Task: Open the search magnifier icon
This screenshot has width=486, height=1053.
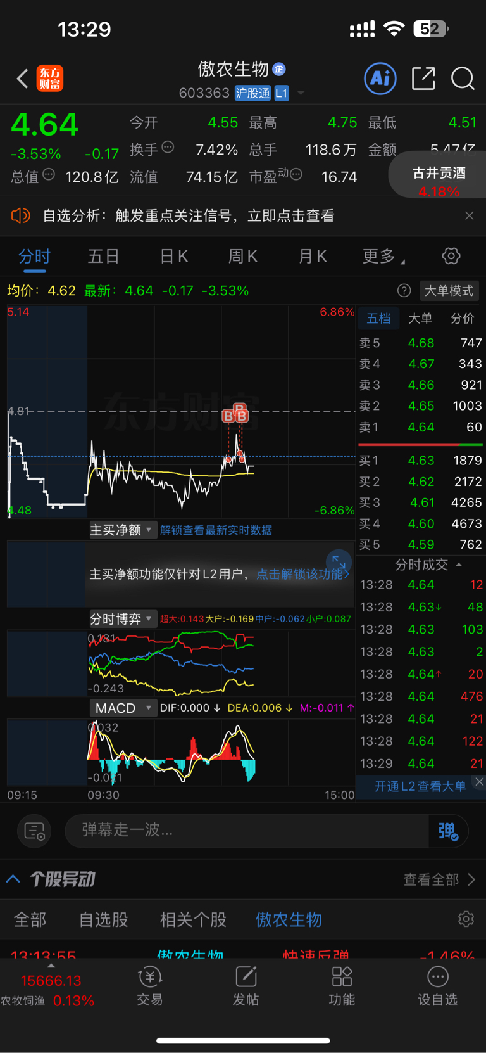Action: pos(463,79)
